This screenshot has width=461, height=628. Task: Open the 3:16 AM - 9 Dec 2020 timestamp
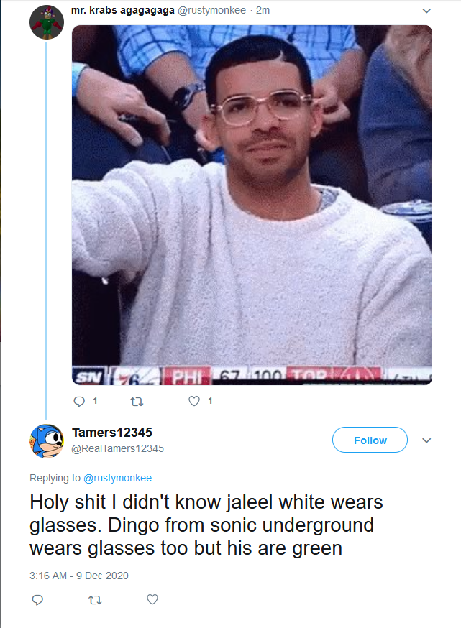coord(79,576)
